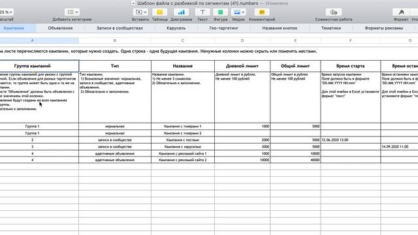Switch to the Записи в сообществах tab
This screenshot has width=418, height=235.
click(x=120, y=28)
